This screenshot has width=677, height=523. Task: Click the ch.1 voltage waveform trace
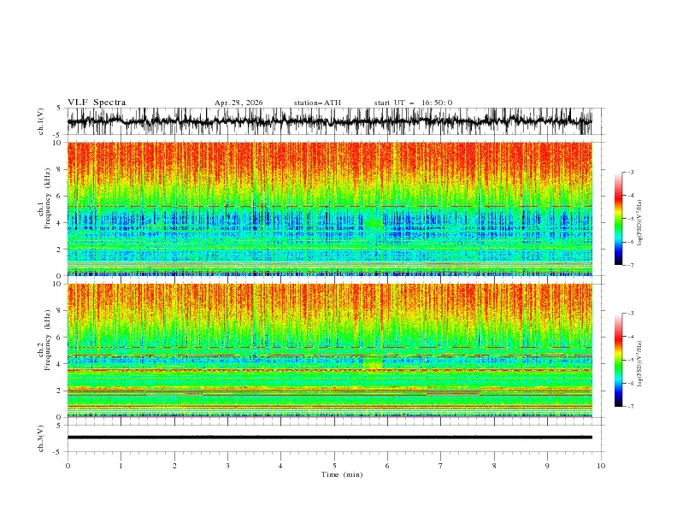329,121
